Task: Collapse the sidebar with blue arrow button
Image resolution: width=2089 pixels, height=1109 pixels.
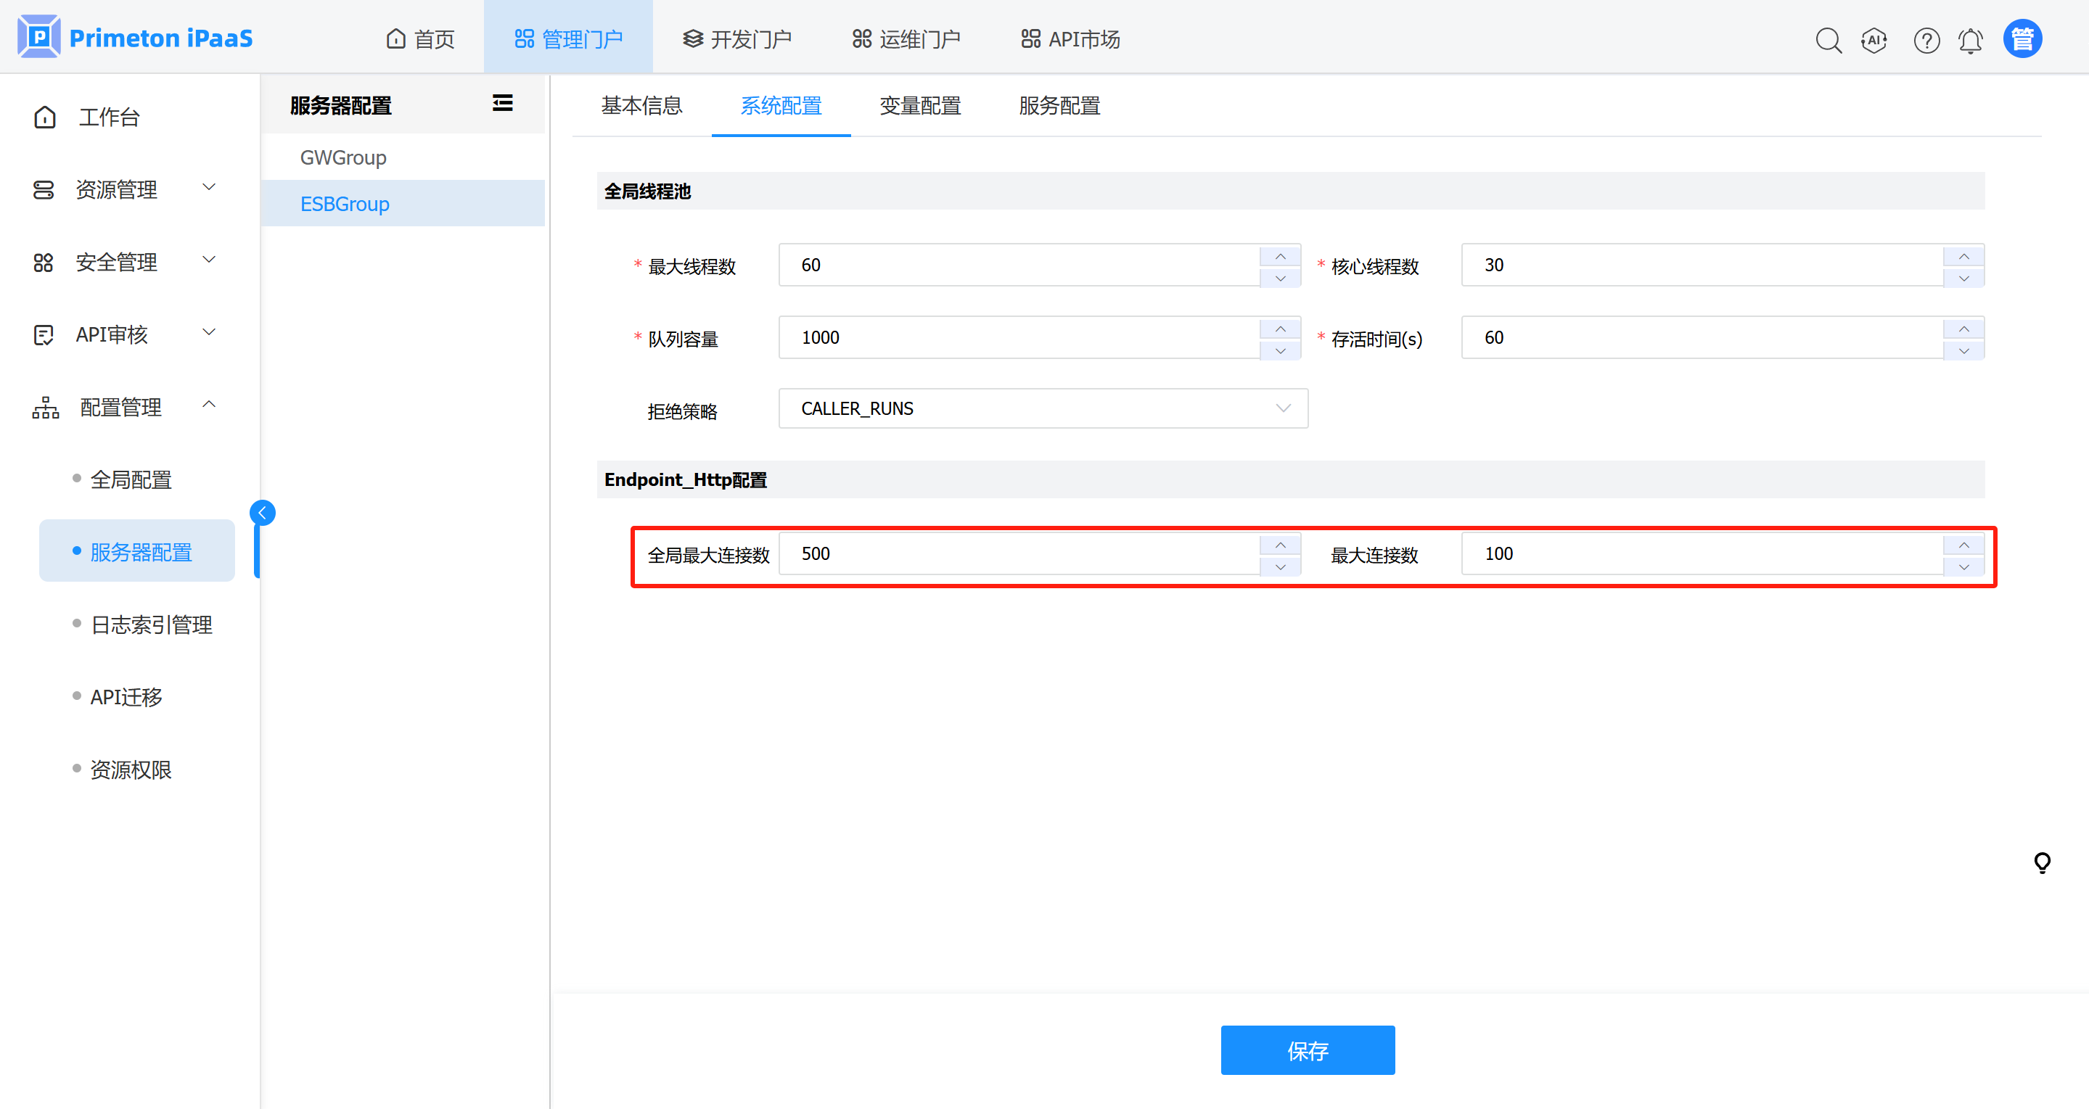Action: point(262,512)
